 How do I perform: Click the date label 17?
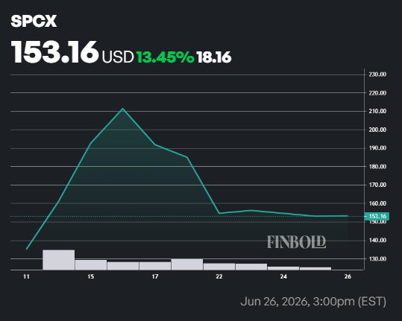coord(155,277)
